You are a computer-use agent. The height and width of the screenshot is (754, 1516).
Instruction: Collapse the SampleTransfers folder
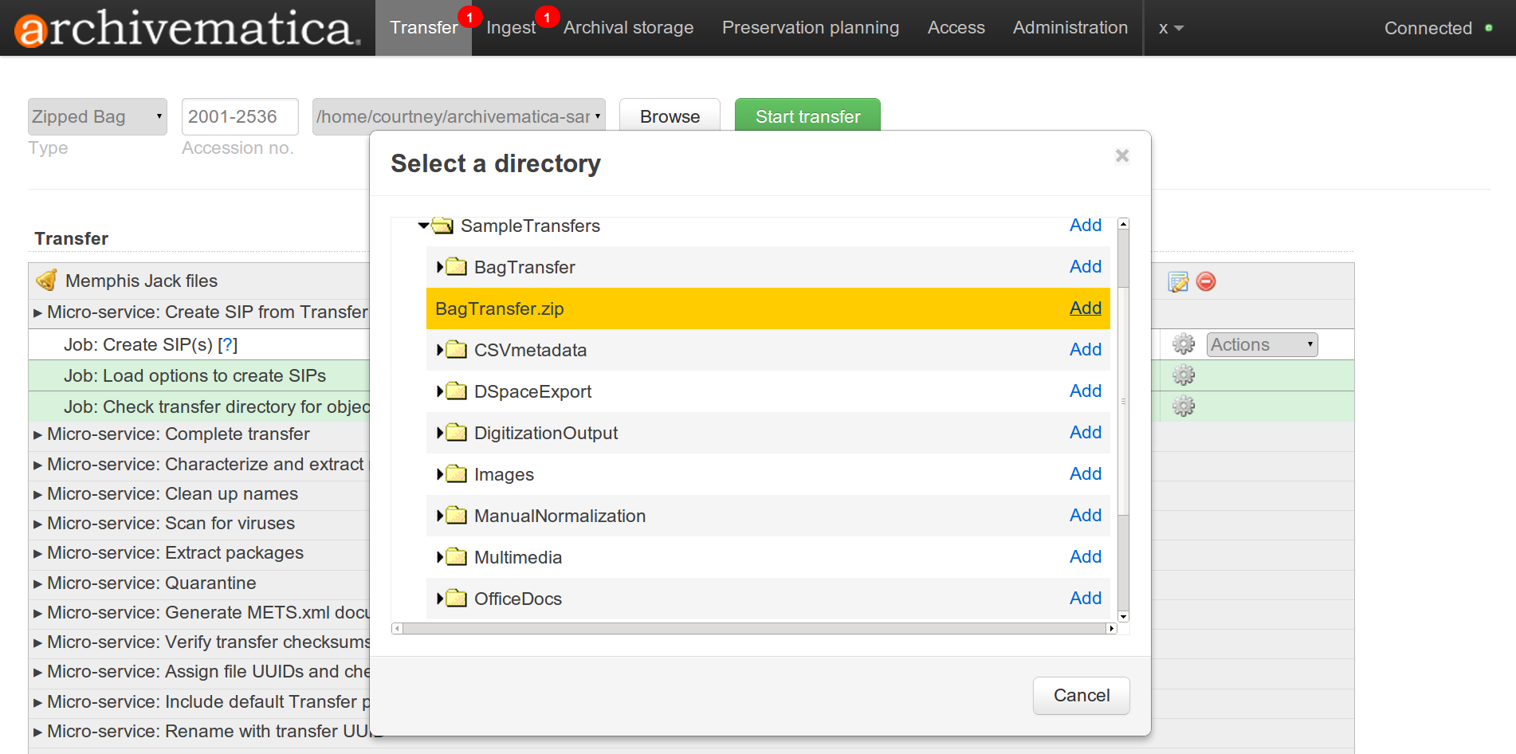pos(423,226)
